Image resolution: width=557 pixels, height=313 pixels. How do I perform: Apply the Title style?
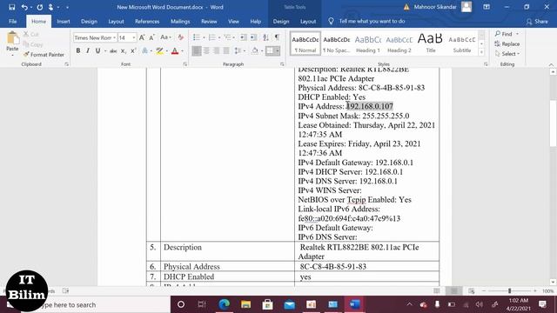[430, 43]
